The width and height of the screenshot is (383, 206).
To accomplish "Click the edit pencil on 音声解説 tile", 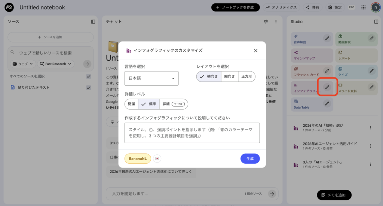I will [x=327, y=38].
